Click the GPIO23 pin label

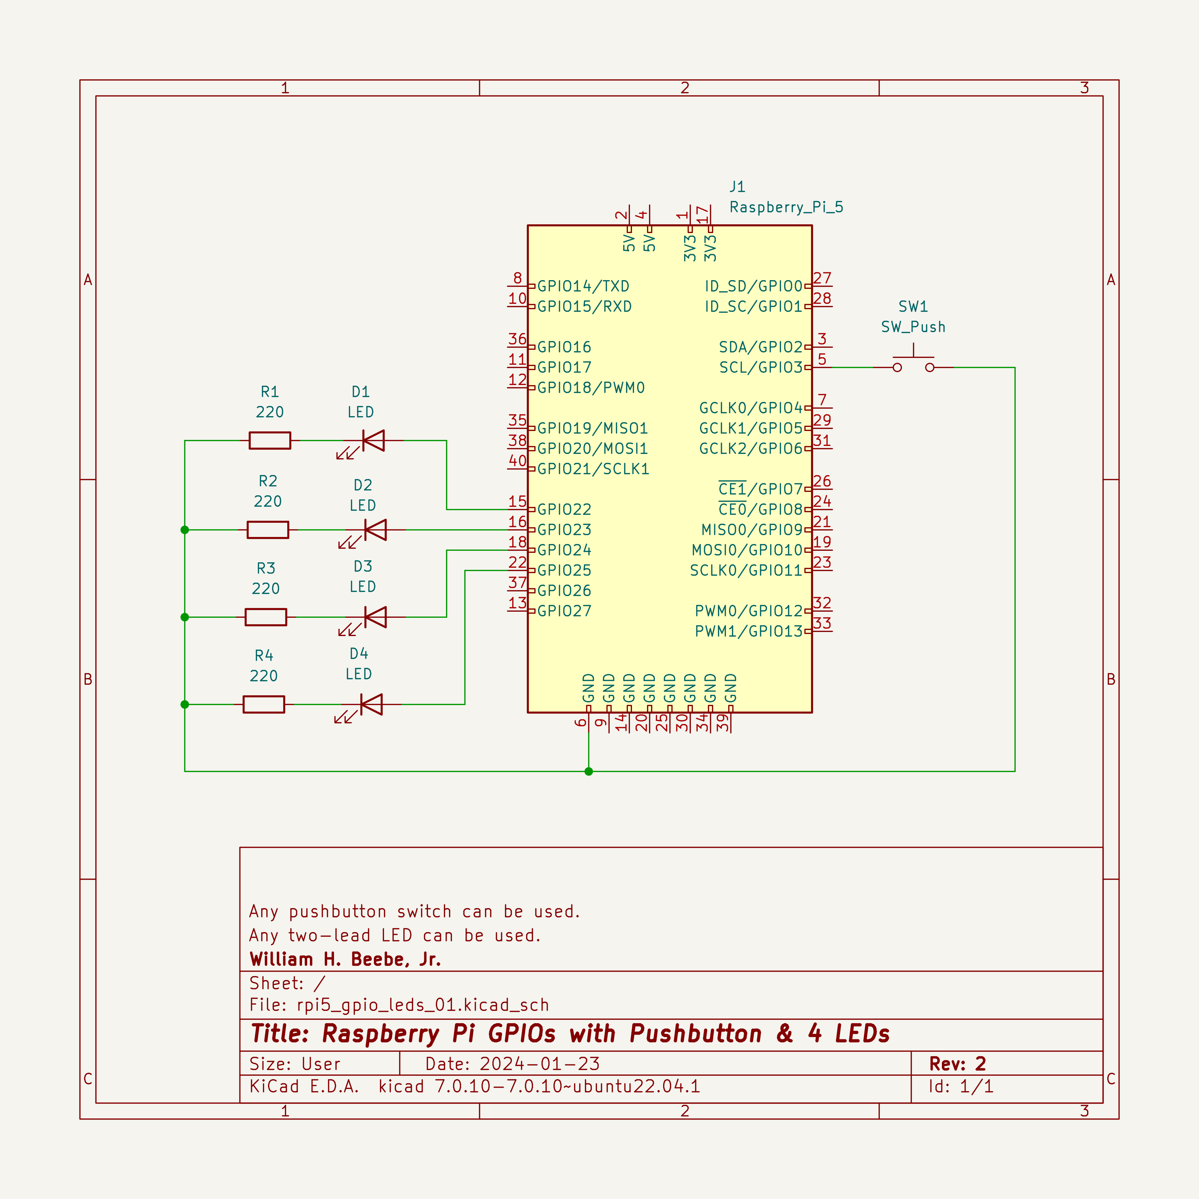564,530
